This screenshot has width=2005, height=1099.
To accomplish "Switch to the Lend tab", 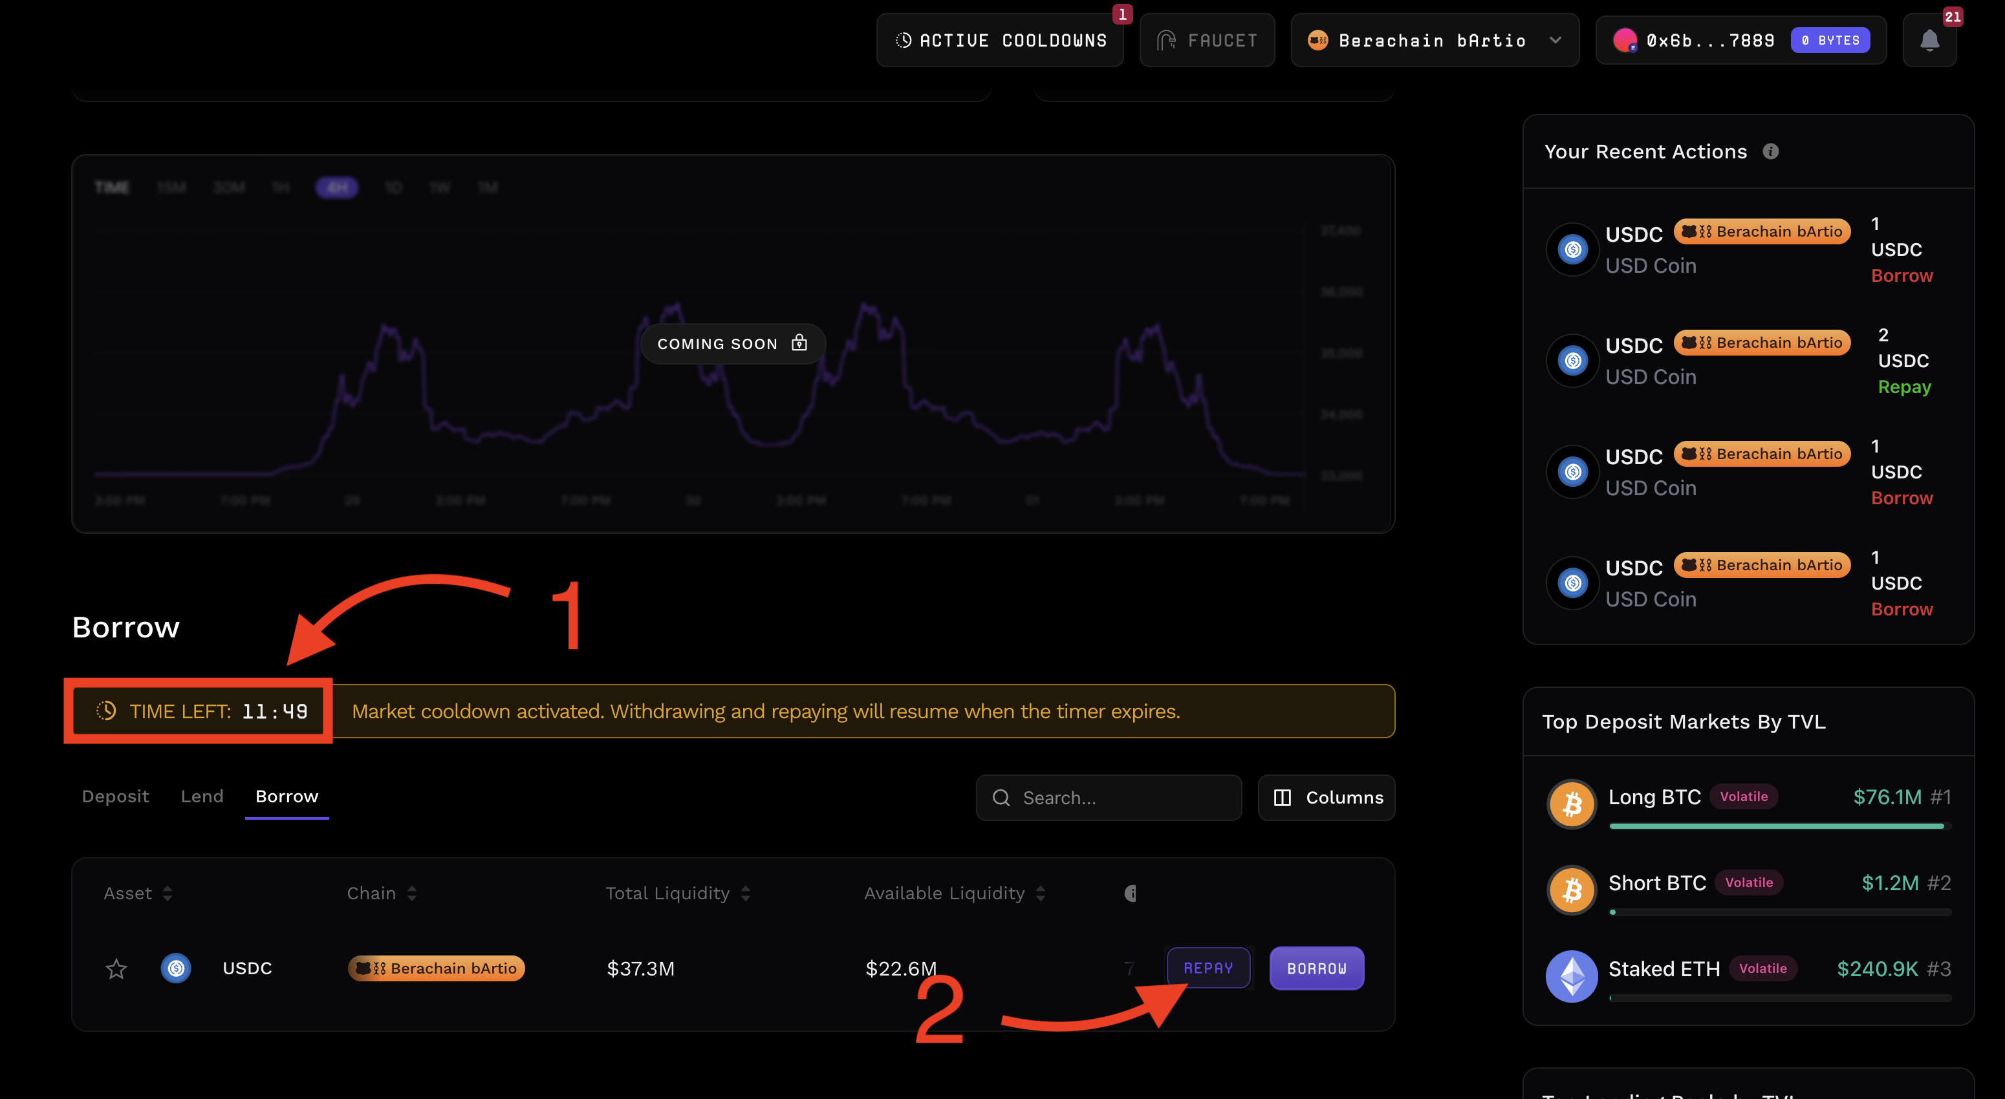I will (202, 796).
